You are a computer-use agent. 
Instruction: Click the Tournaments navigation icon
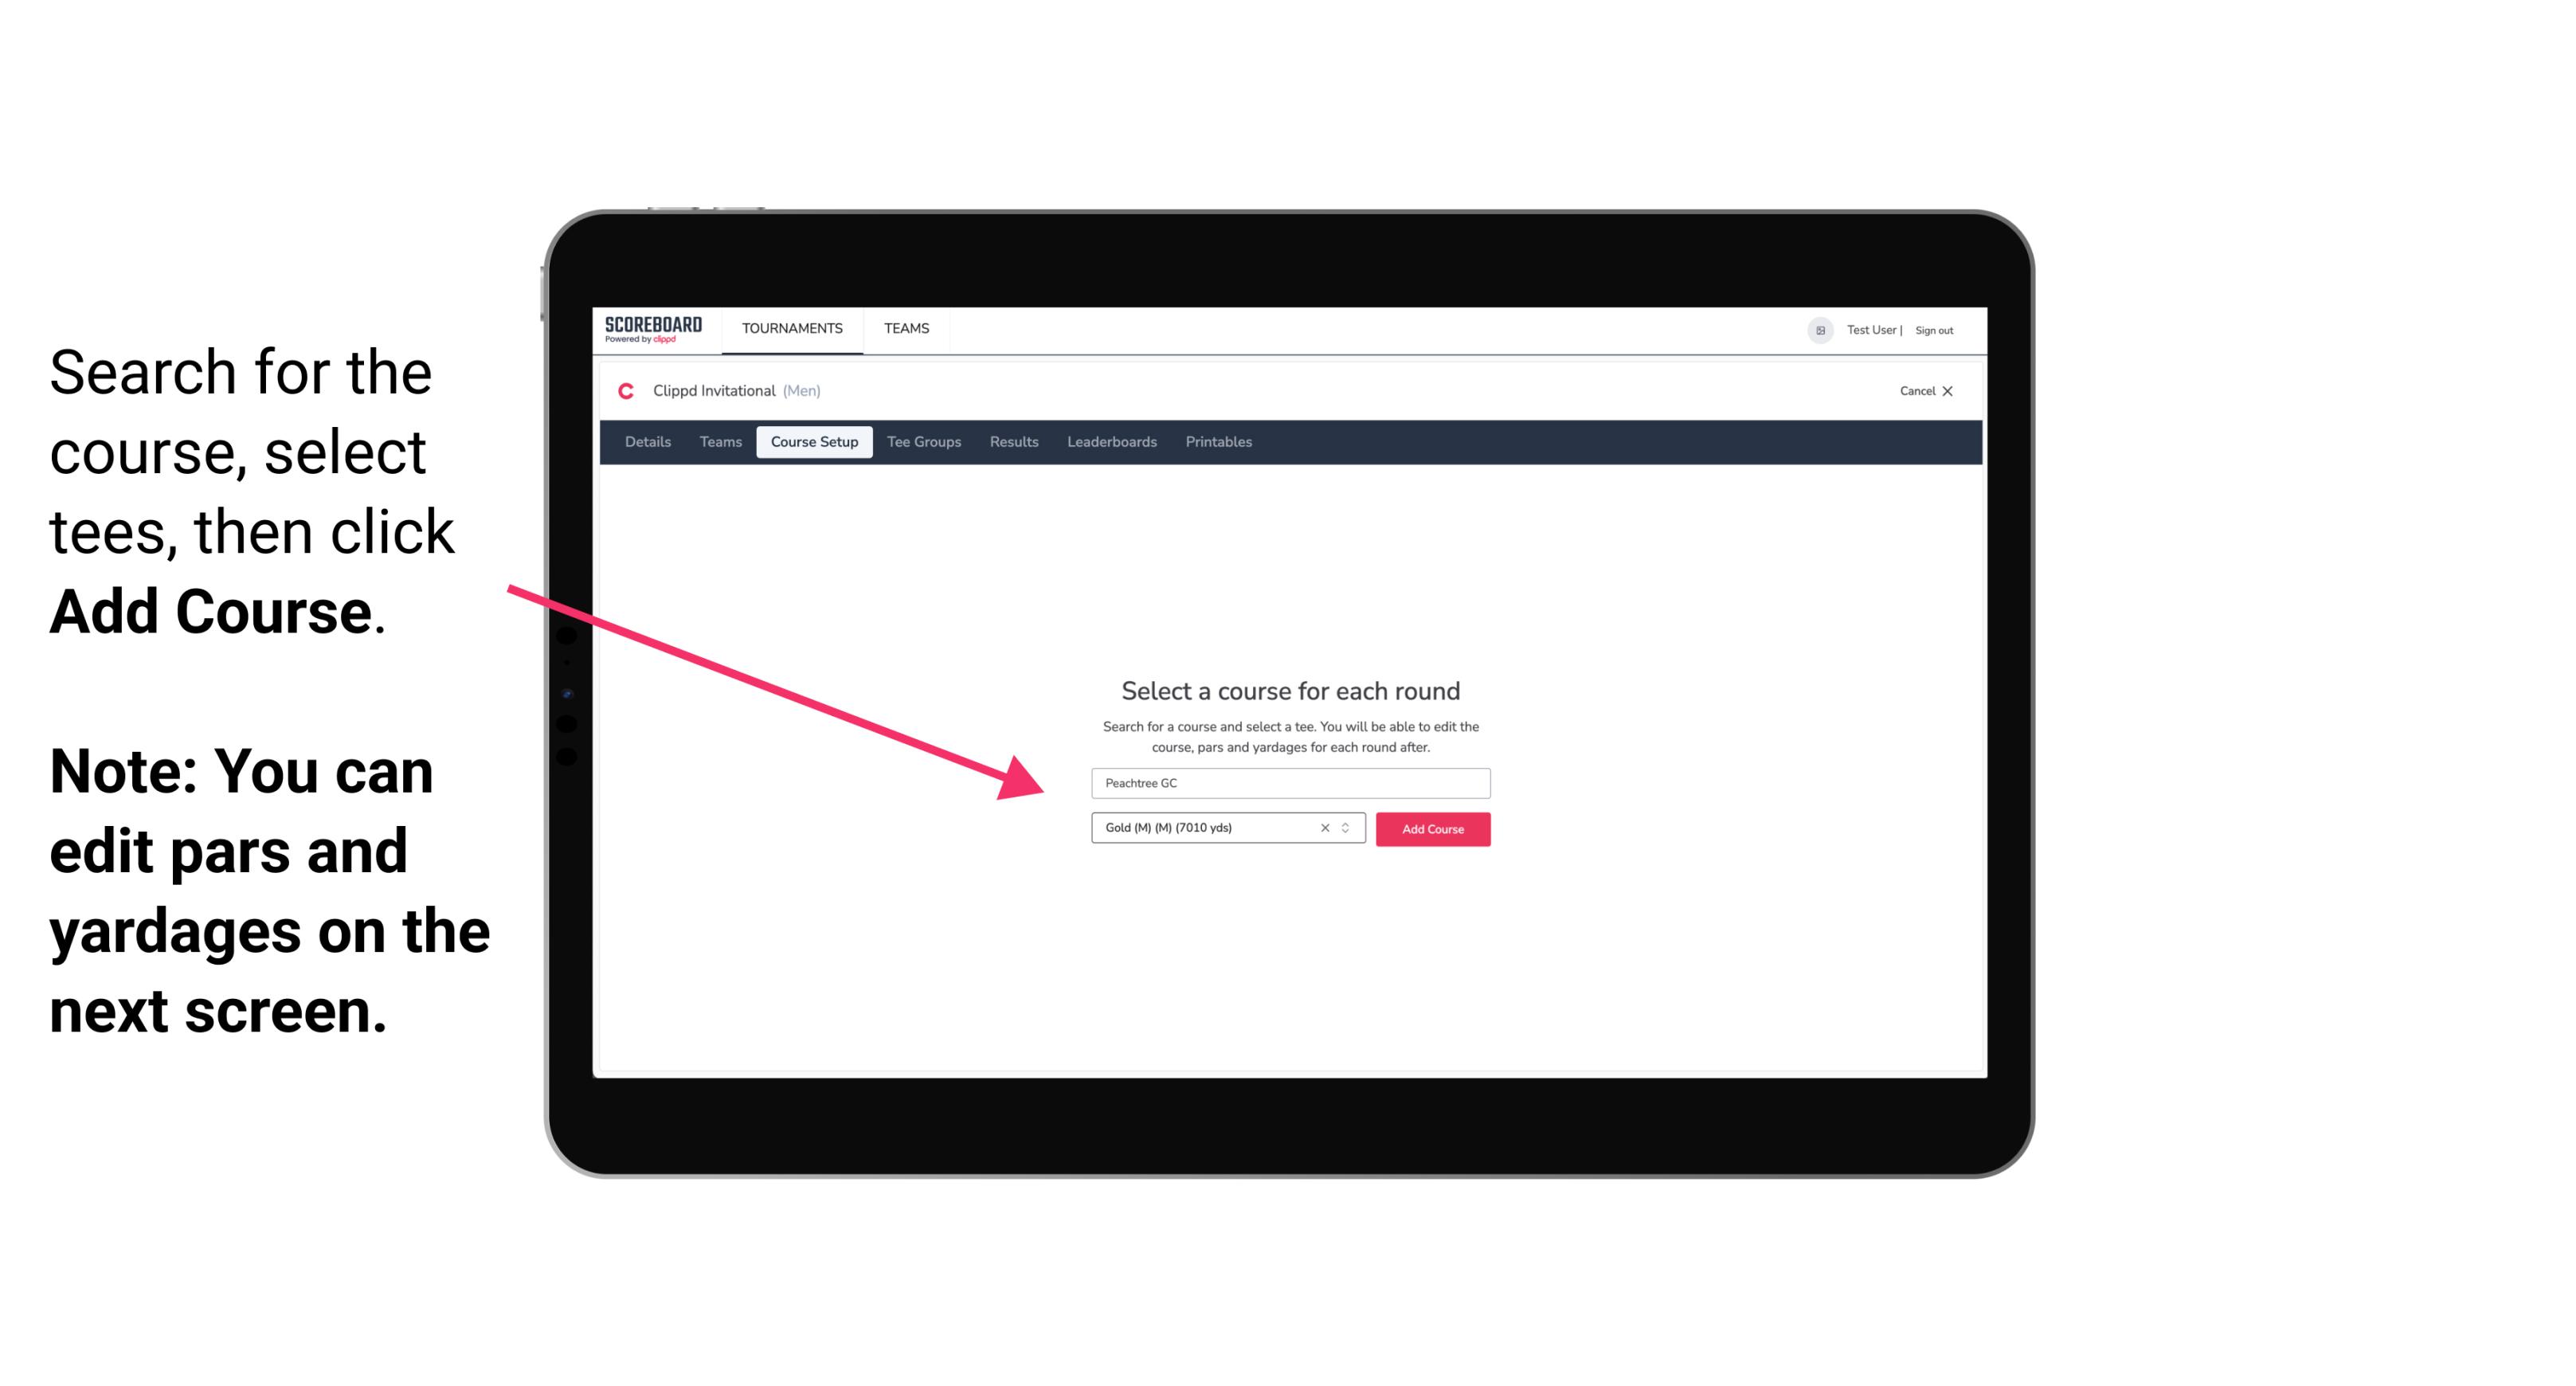pos(790,327)
